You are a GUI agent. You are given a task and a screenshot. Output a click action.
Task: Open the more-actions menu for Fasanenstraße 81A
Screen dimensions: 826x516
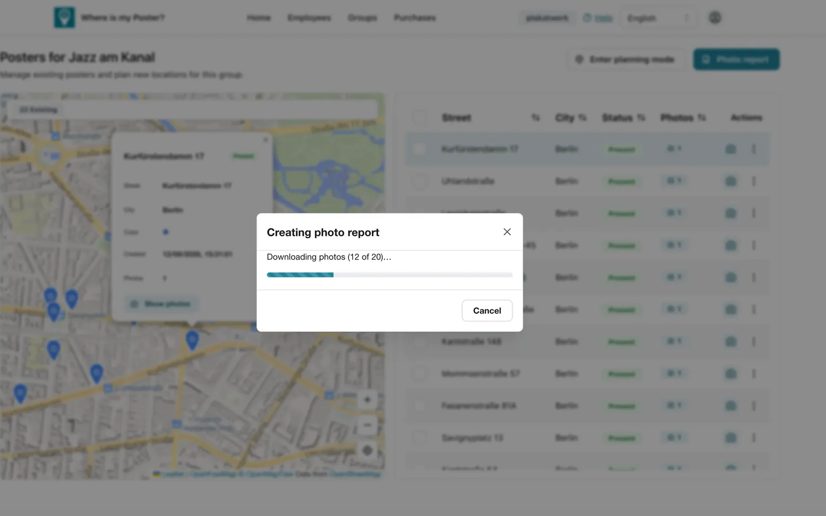pyautogui.click(x=753, y=406)
